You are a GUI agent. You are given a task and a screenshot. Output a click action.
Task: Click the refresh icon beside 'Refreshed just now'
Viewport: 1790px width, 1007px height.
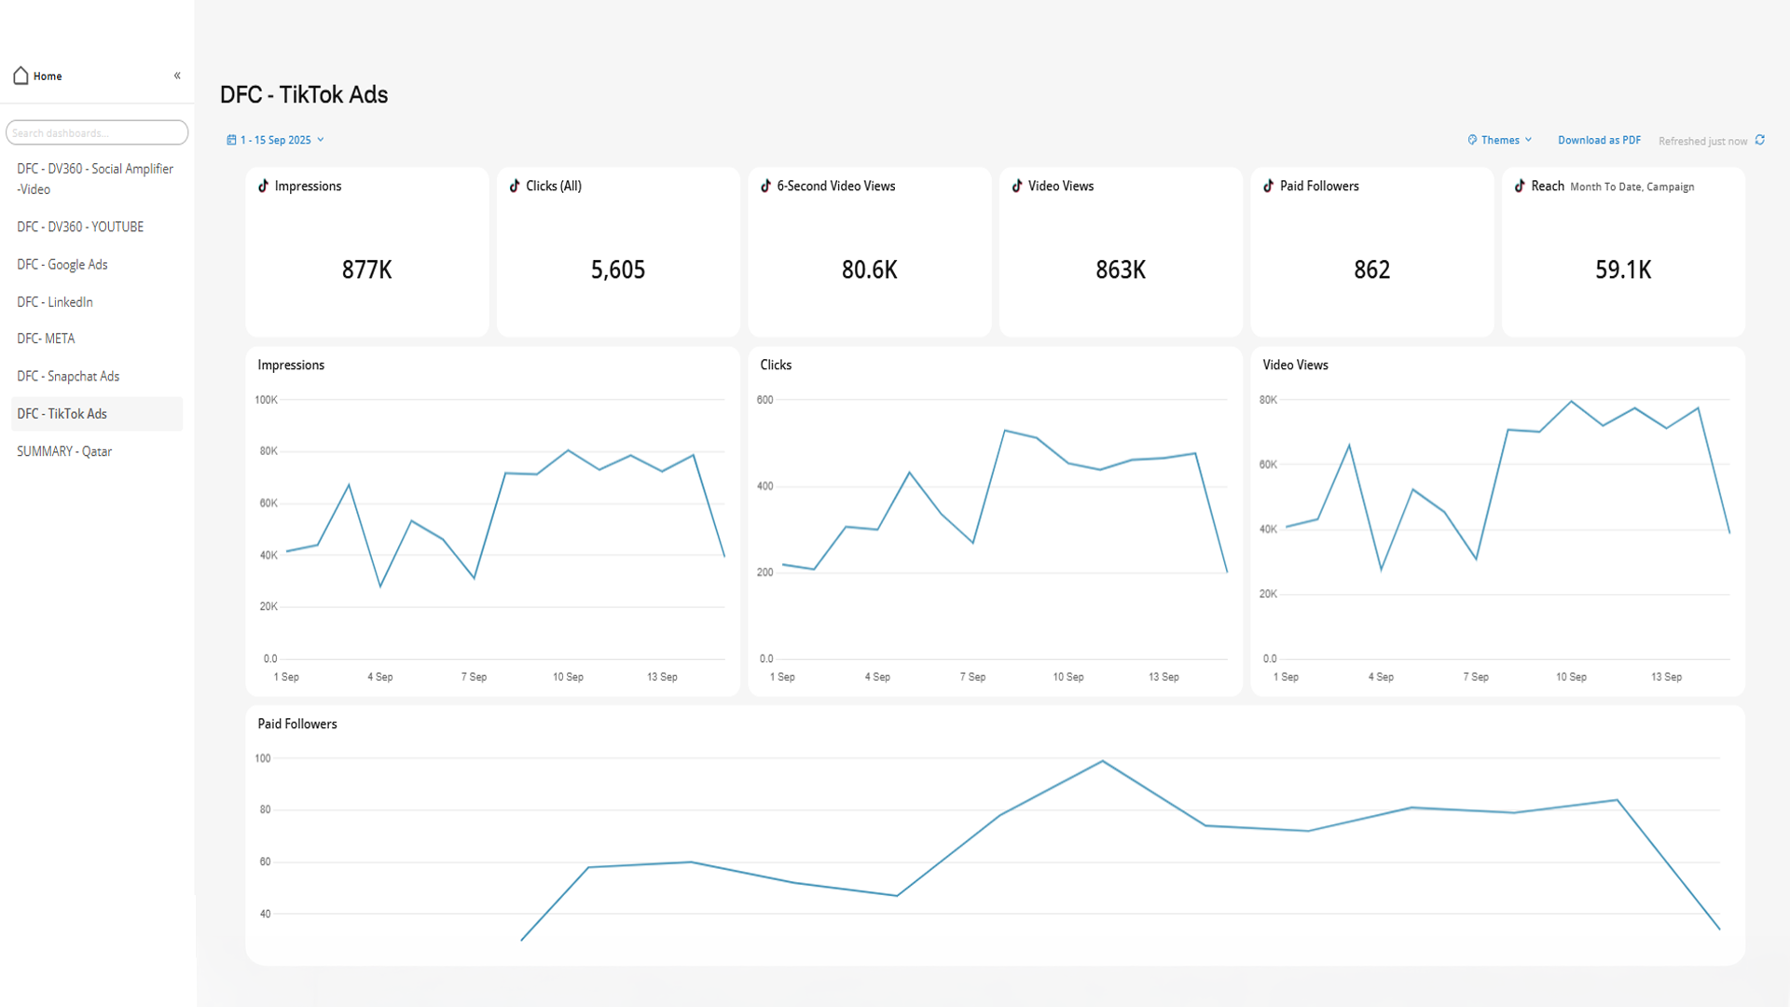point(1760,140)
